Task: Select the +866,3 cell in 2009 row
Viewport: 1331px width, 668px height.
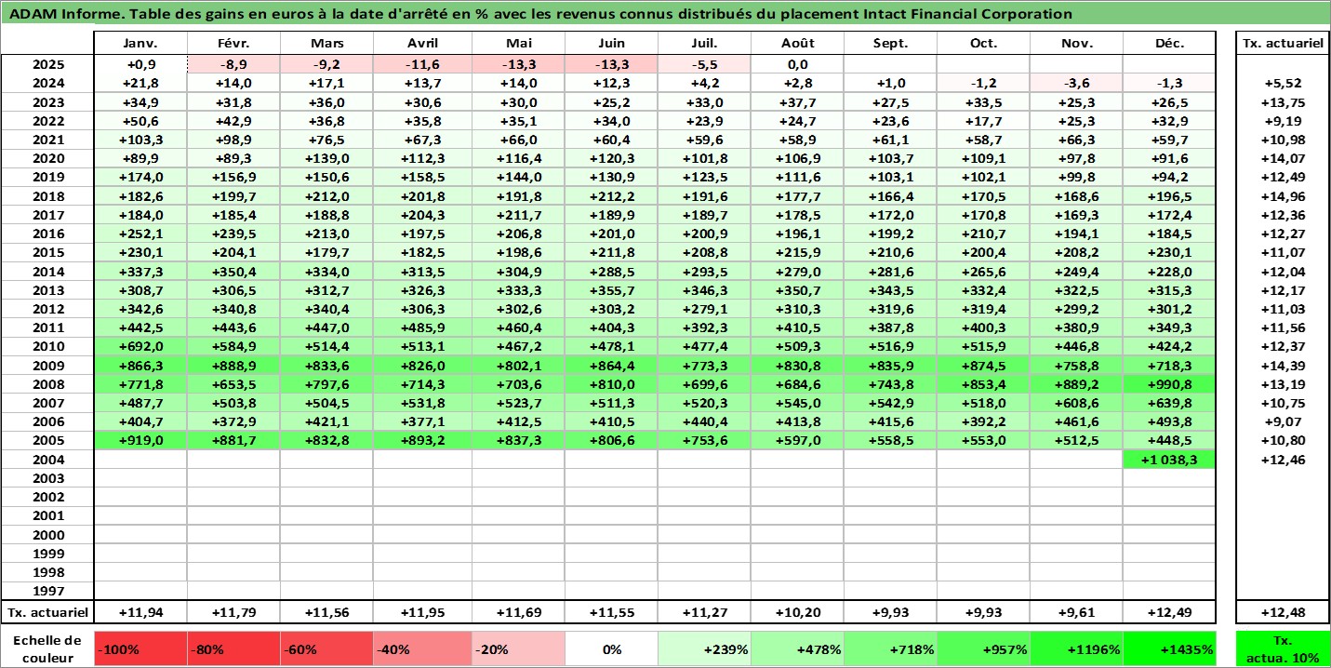Action: point(141,366)
